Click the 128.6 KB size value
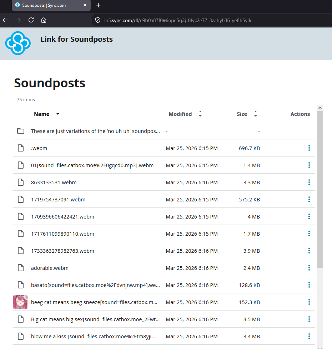This screenshot has height=349, width=332. tap(249, 285)
